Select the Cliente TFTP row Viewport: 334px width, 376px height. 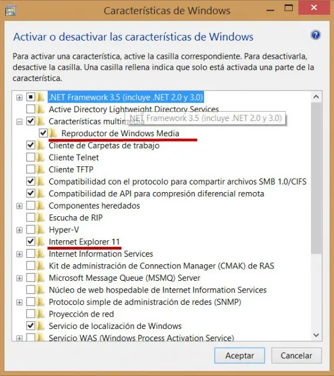(x=71, y=170)
